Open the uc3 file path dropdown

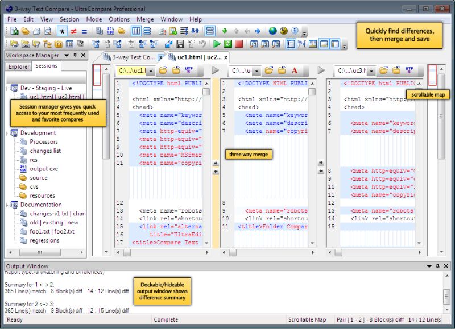[x=371, y=70]
